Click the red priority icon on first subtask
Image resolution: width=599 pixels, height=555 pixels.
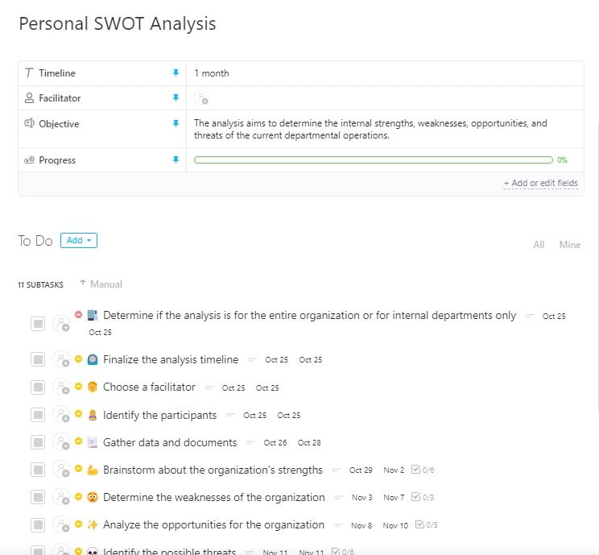click(x=78, y=315)
